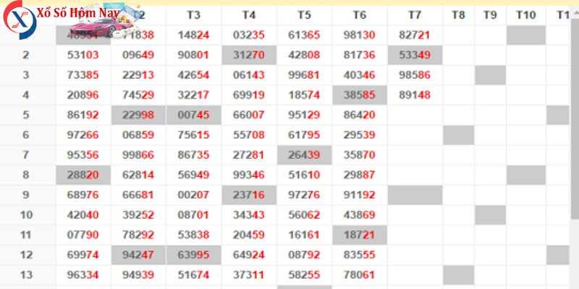Select the highlighted cell 38585
The width and height of the screenshot is (579, 289).
(359, 94)
